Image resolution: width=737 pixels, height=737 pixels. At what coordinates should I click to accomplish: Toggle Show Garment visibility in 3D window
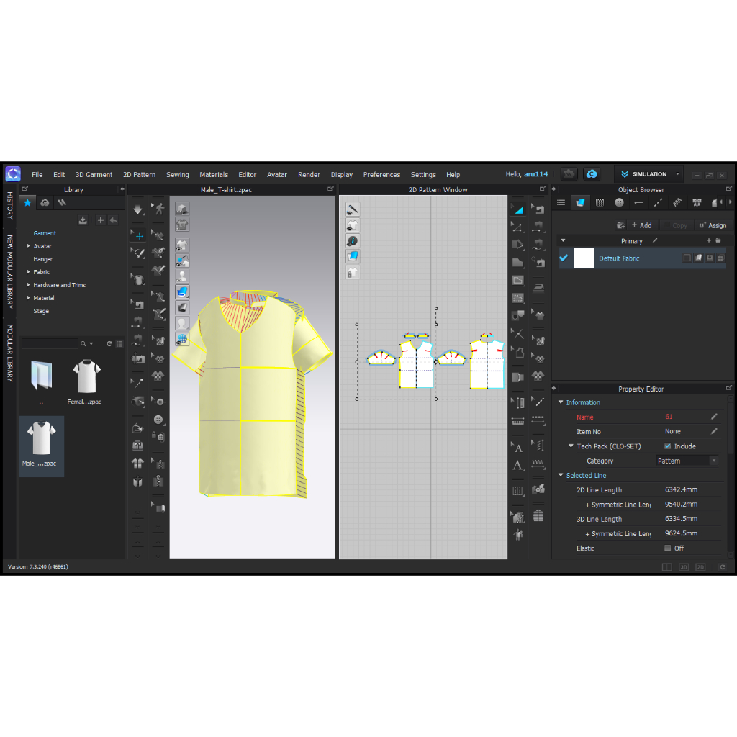tap(182, 245)
